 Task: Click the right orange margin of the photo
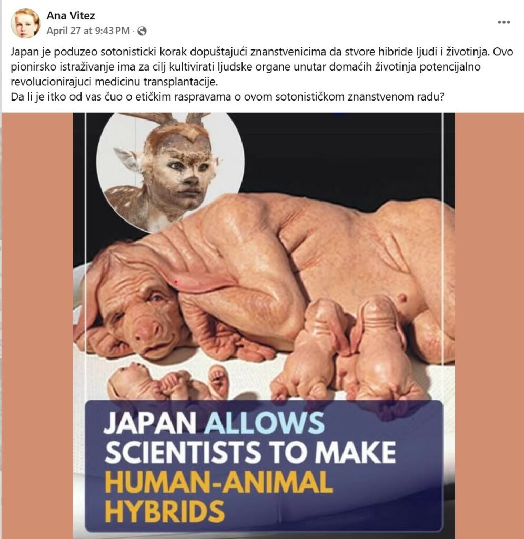(489, 326)
